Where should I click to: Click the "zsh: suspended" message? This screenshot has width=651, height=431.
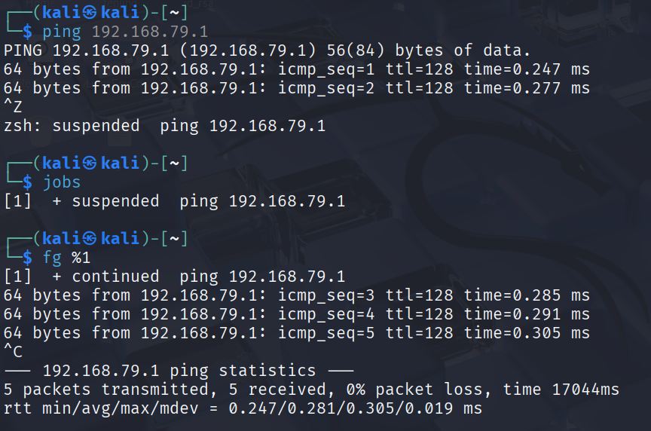[72, 126]
